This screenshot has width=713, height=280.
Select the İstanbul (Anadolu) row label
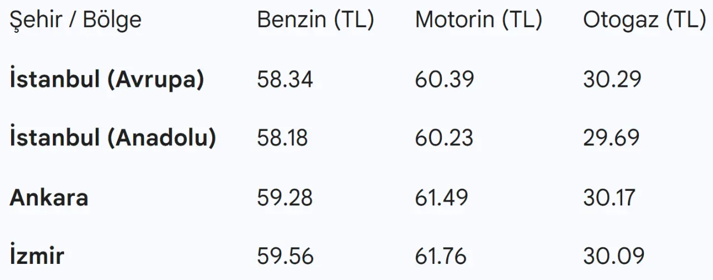[113, 137]
